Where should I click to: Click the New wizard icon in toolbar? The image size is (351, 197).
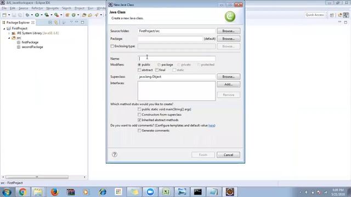(4, 15)
